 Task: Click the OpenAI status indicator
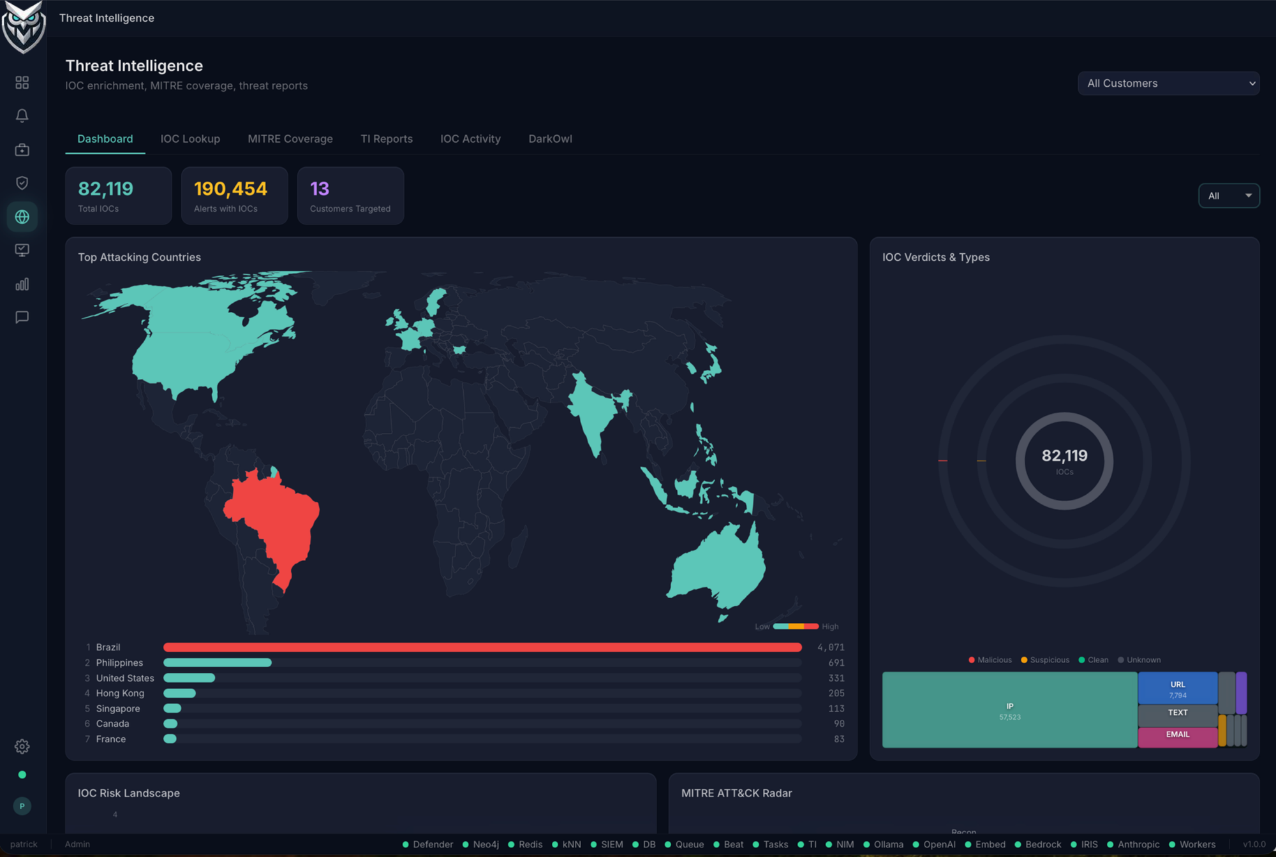click(934, 844)
